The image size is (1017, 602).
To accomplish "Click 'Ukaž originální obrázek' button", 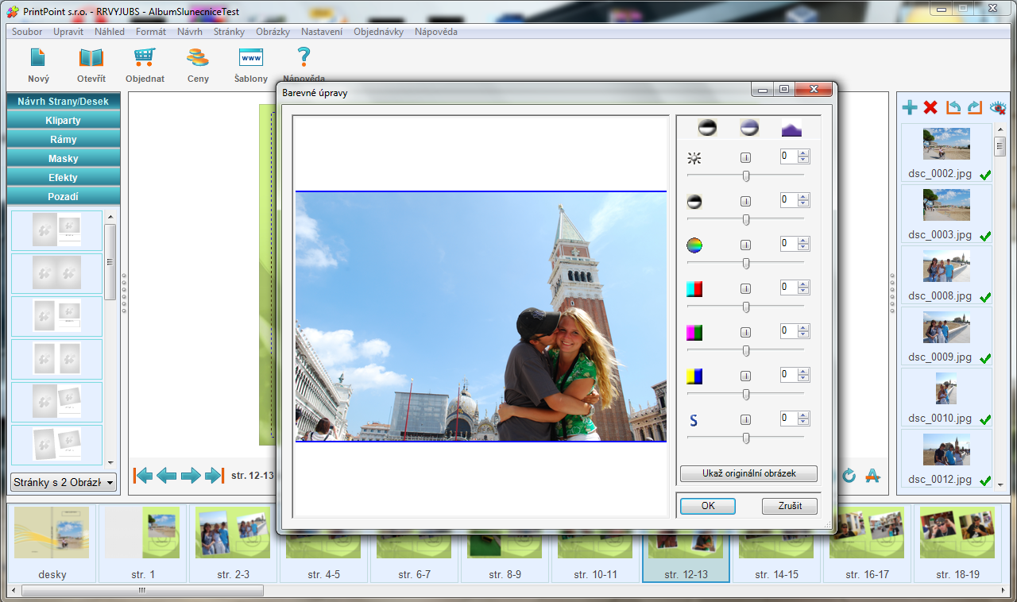I will [748, 473].
